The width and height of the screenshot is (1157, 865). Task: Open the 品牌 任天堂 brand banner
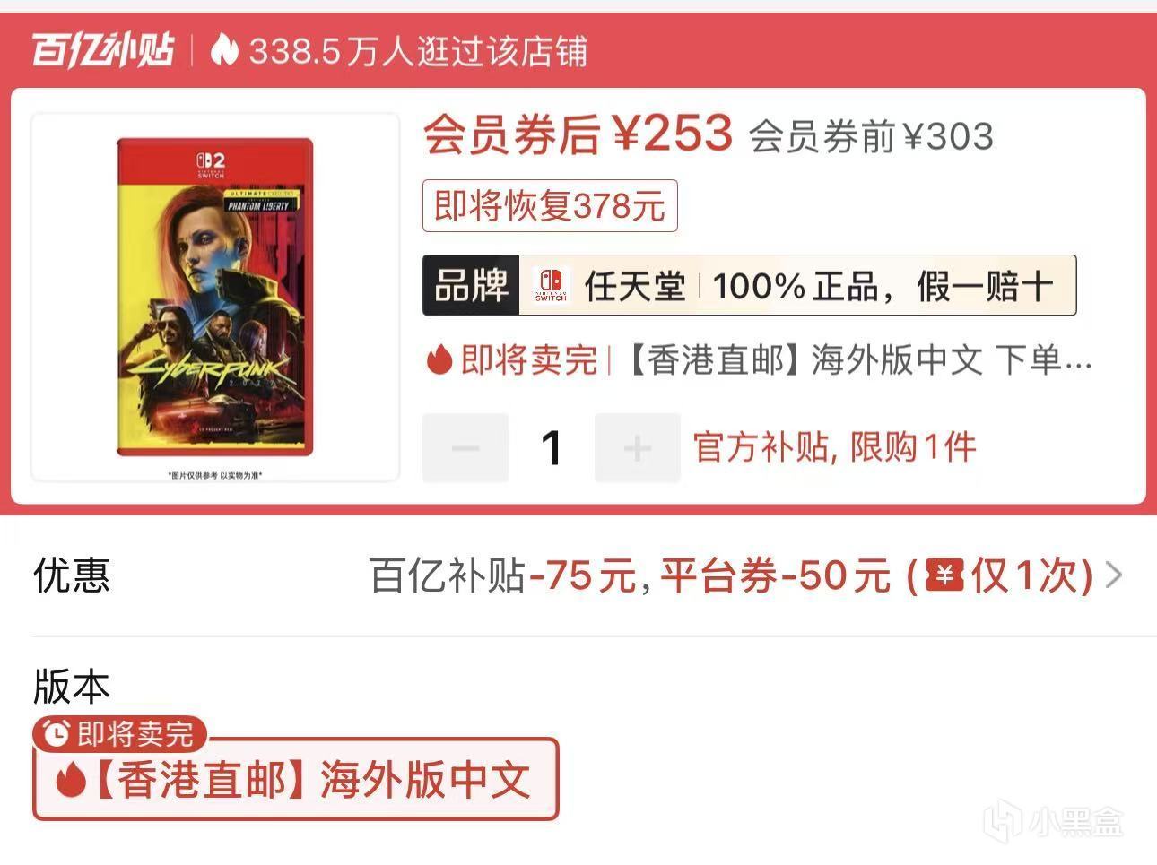[x=749, y=286]
